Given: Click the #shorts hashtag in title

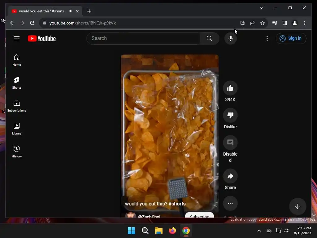Looking at the screenshot, I should pos(177,204).
